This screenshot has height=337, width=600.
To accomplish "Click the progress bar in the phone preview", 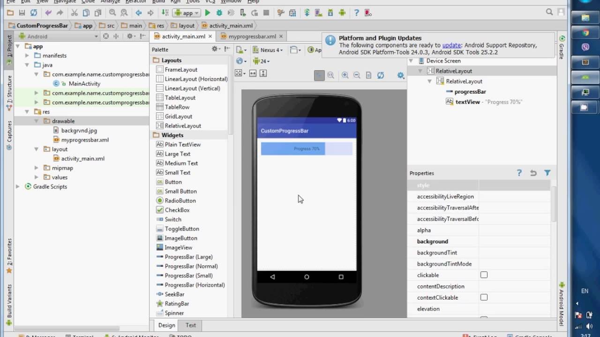I will 307,148.
